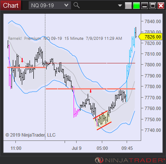This screenshot has width=166, height=164.
Task: Click the 7760.00 price axis label
Action: [153, 108]
